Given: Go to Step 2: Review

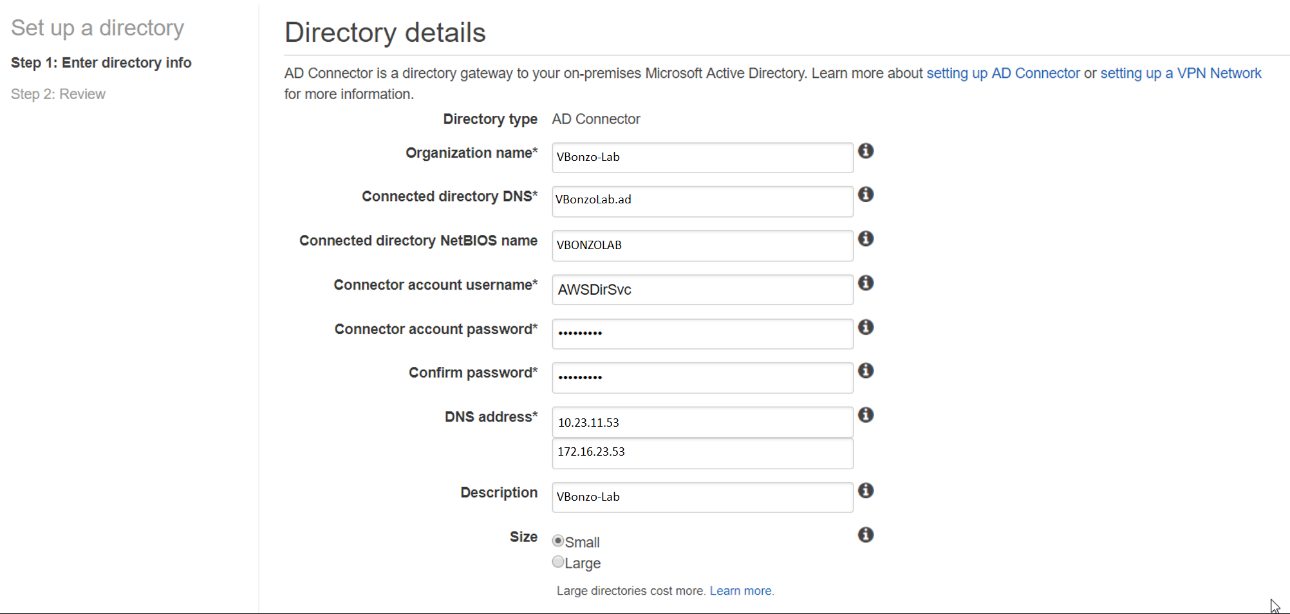Looking at the screenshot, I should click(58, 93).
